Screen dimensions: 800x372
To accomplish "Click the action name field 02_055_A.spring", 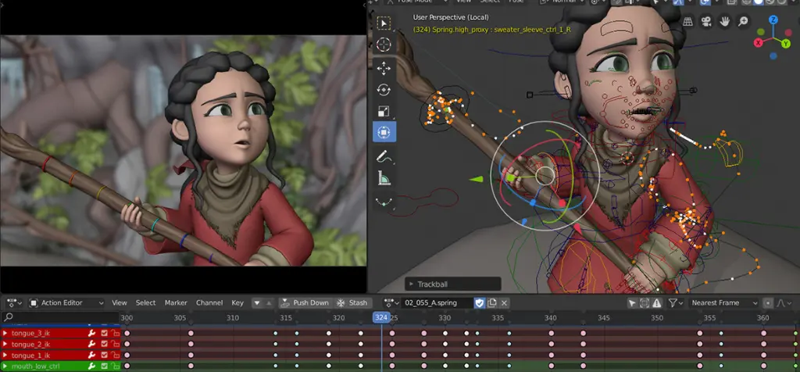I will pyautogui.click(x=437, y=302).
